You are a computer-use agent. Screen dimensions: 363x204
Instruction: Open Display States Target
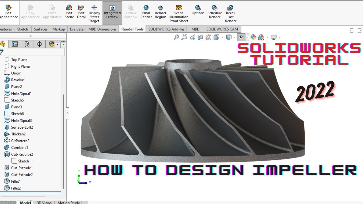(x=94, y=14)
